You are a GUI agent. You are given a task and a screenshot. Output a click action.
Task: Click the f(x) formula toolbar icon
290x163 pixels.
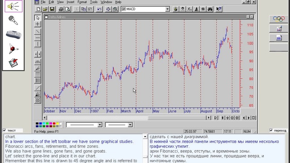[189, 9]
